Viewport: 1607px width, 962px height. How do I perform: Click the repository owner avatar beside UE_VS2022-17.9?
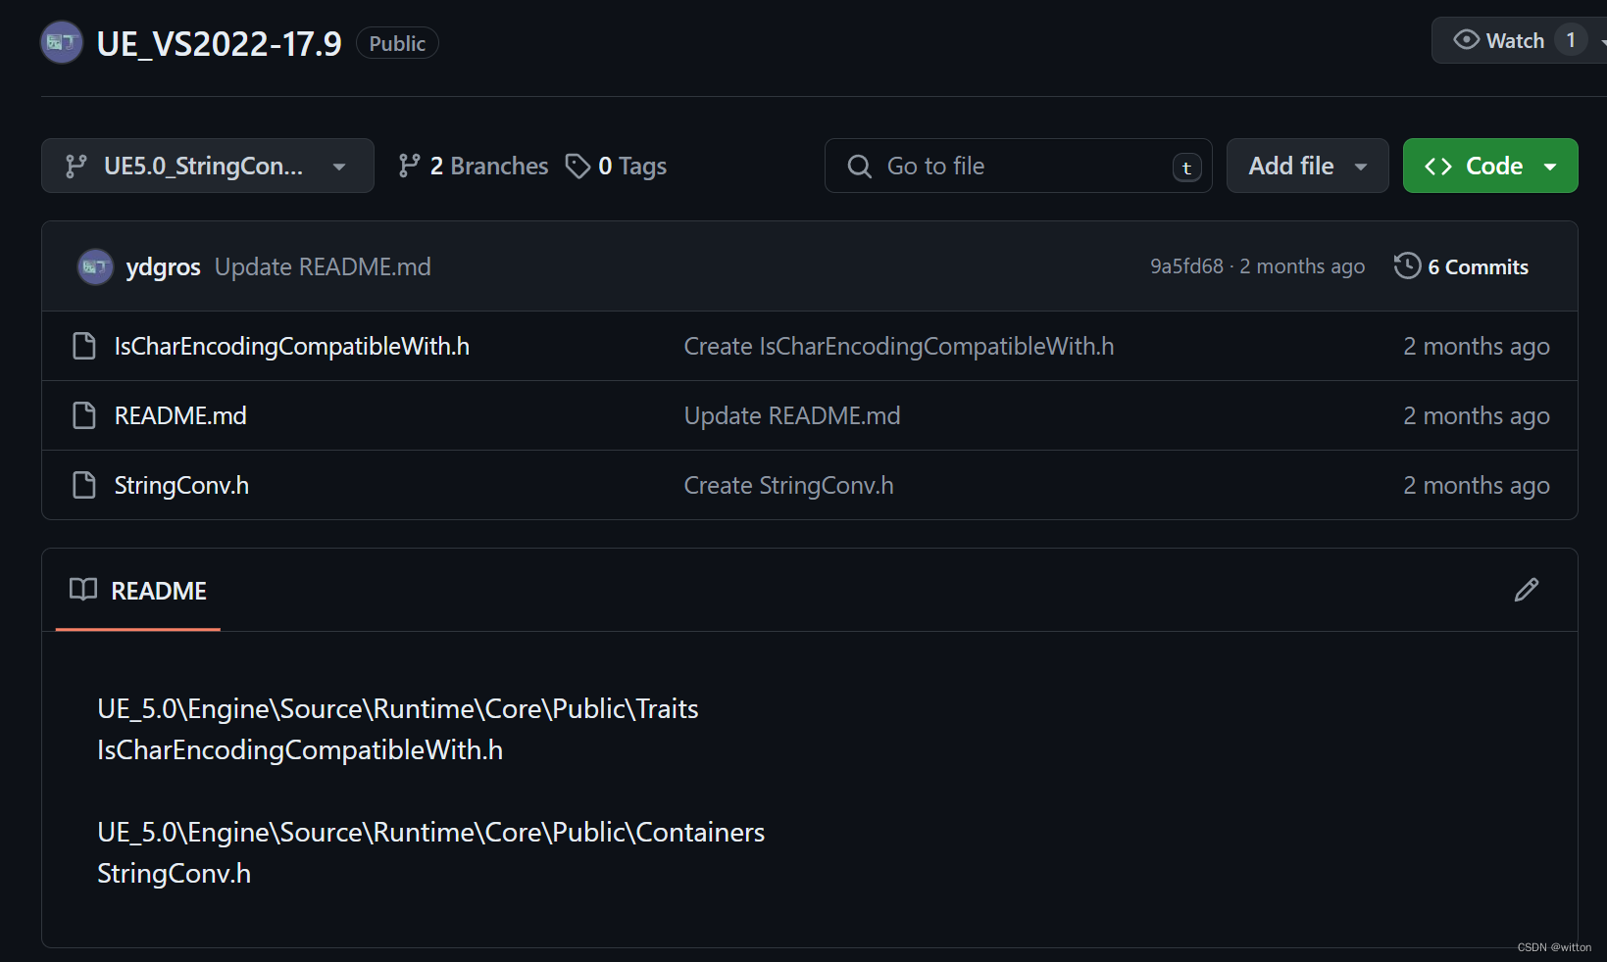tap(62, 42)
